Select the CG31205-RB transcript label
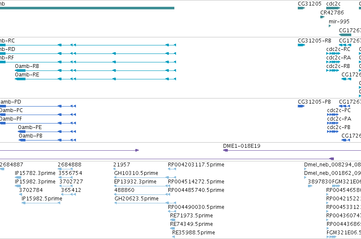This screenshot has height=239, width=361. [x=314, y=41]
